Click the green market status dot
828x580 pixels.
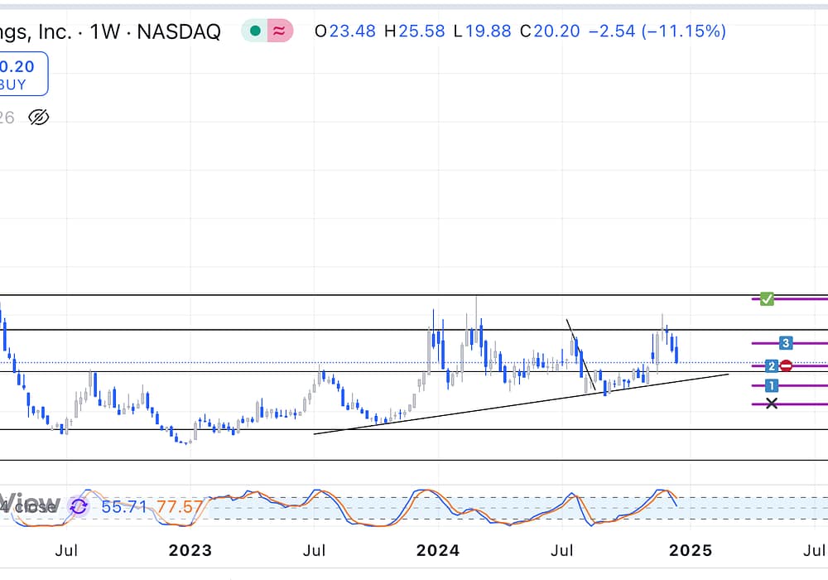255,31
